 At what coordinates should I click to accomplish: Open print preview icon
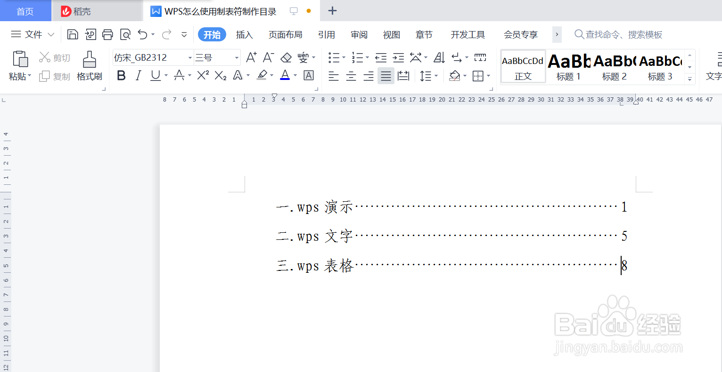click(125, 34)
